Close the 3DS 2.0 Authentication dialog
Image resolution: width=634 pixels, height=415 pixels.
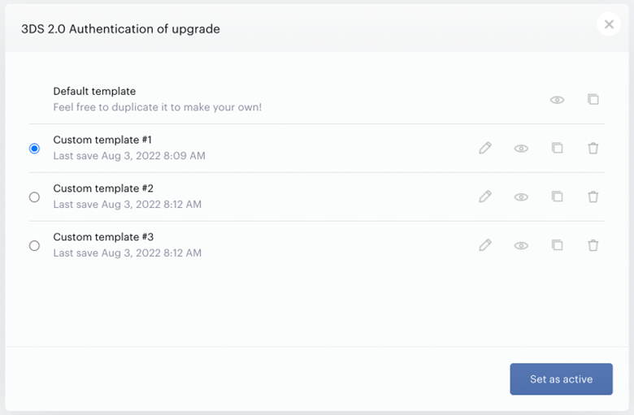point(609,24)
